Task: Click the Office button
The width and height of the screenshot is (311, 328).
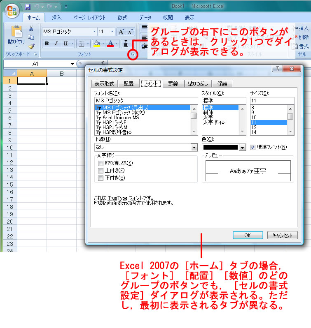Action: point(12,11)
